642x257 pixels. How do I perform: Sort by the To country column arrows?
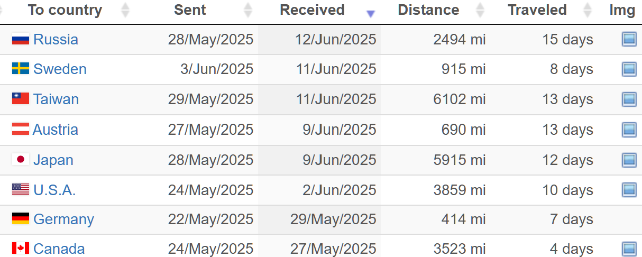click(x=125, y=10)
